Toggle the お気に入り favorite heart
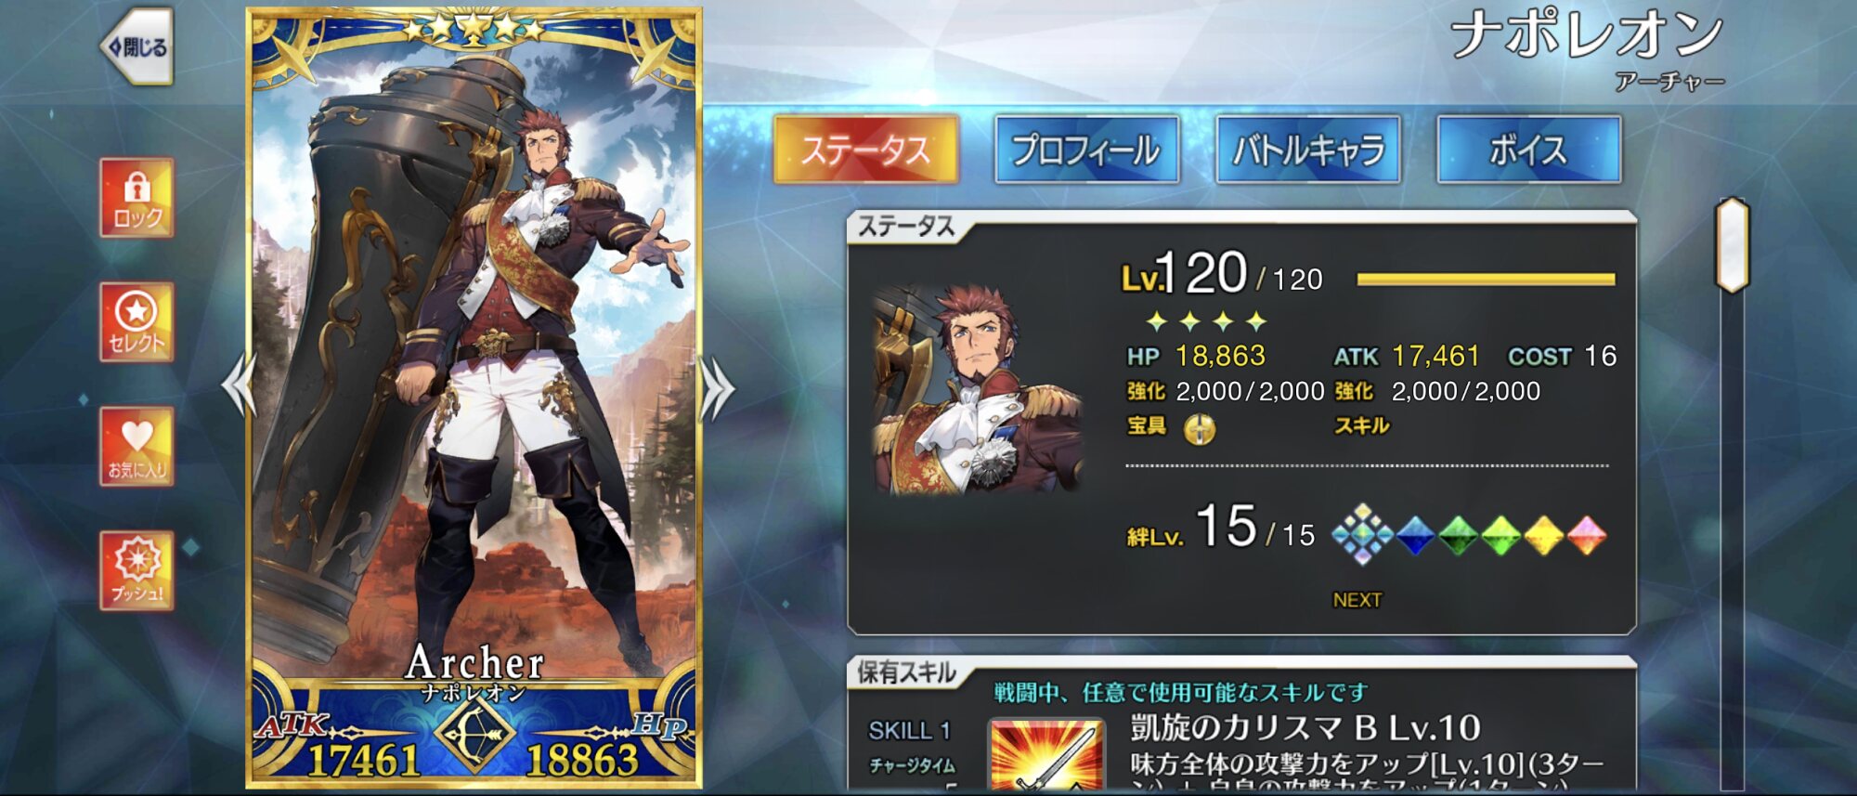Screen dimensions: 1857x796 coord(136,447)
